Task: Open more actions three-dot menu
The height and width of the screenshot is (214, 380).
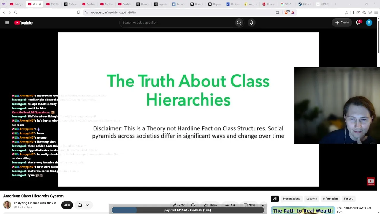Action: 264,205
